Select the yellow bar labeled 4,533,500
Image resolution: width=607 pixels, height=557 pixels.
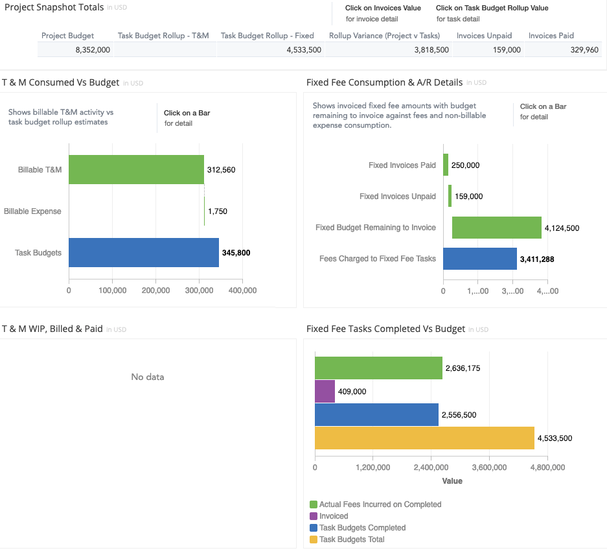click(x=424, y=438)
